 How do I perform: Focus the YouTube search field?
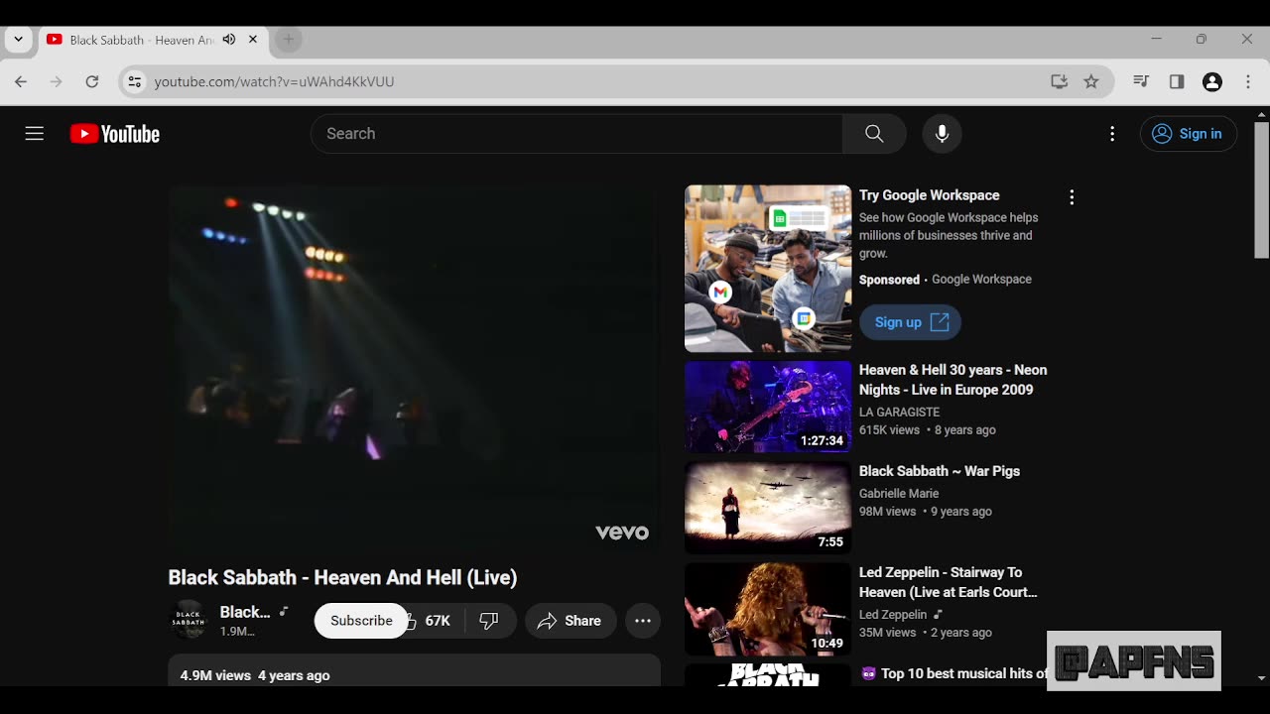[x=576, y=134]
